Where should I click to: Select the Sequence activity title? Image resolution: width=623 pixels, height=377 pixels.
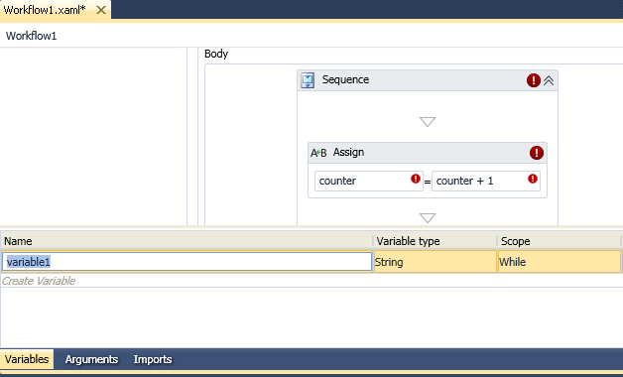pos(345,79)
